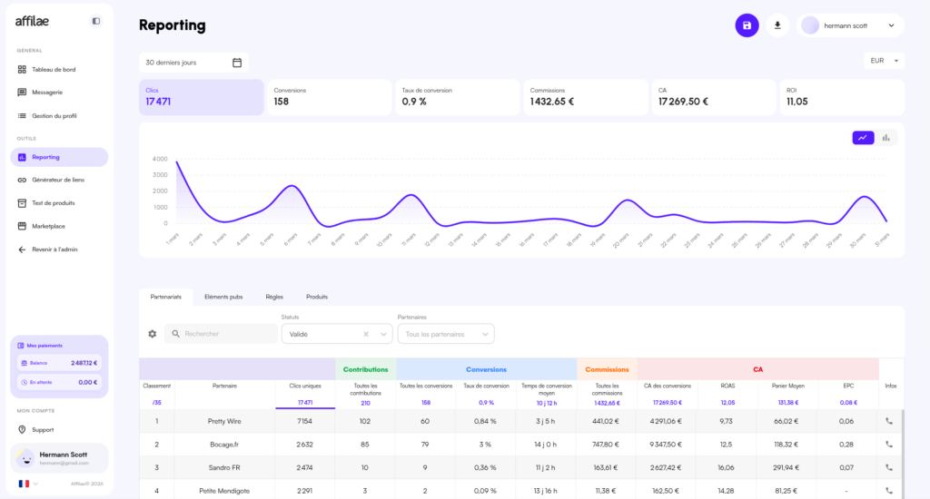Switch to bar chart view
The image size is (930, 499).
(x=885, y=138)
